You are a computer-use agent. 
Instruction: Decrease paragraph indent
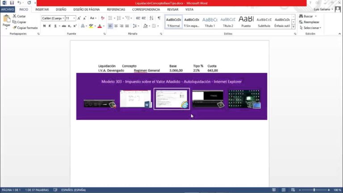click(138, 18)
